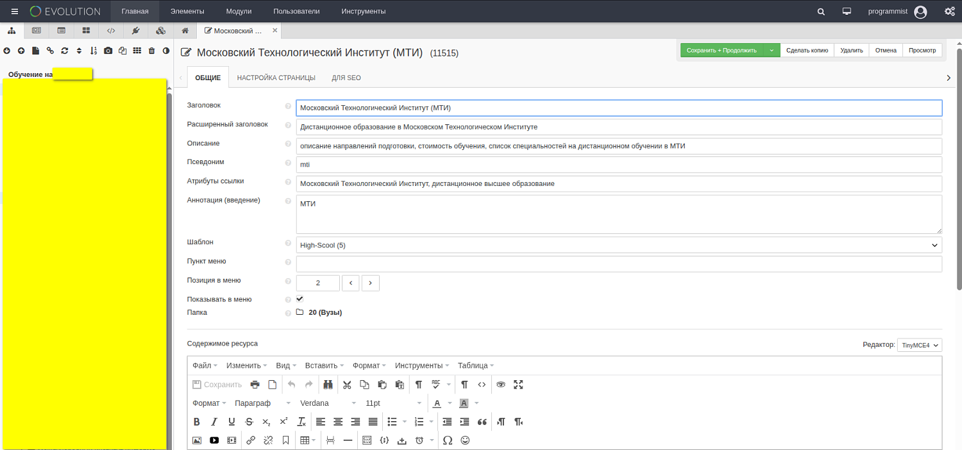
Task: Click the blockquote icon in editor
Action: click(482, 422)
